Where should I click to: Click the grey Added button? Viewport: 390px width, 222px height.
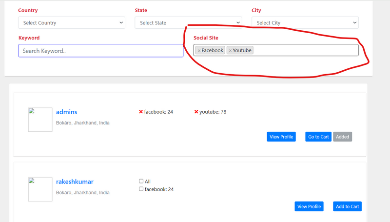tap(343, 137)
